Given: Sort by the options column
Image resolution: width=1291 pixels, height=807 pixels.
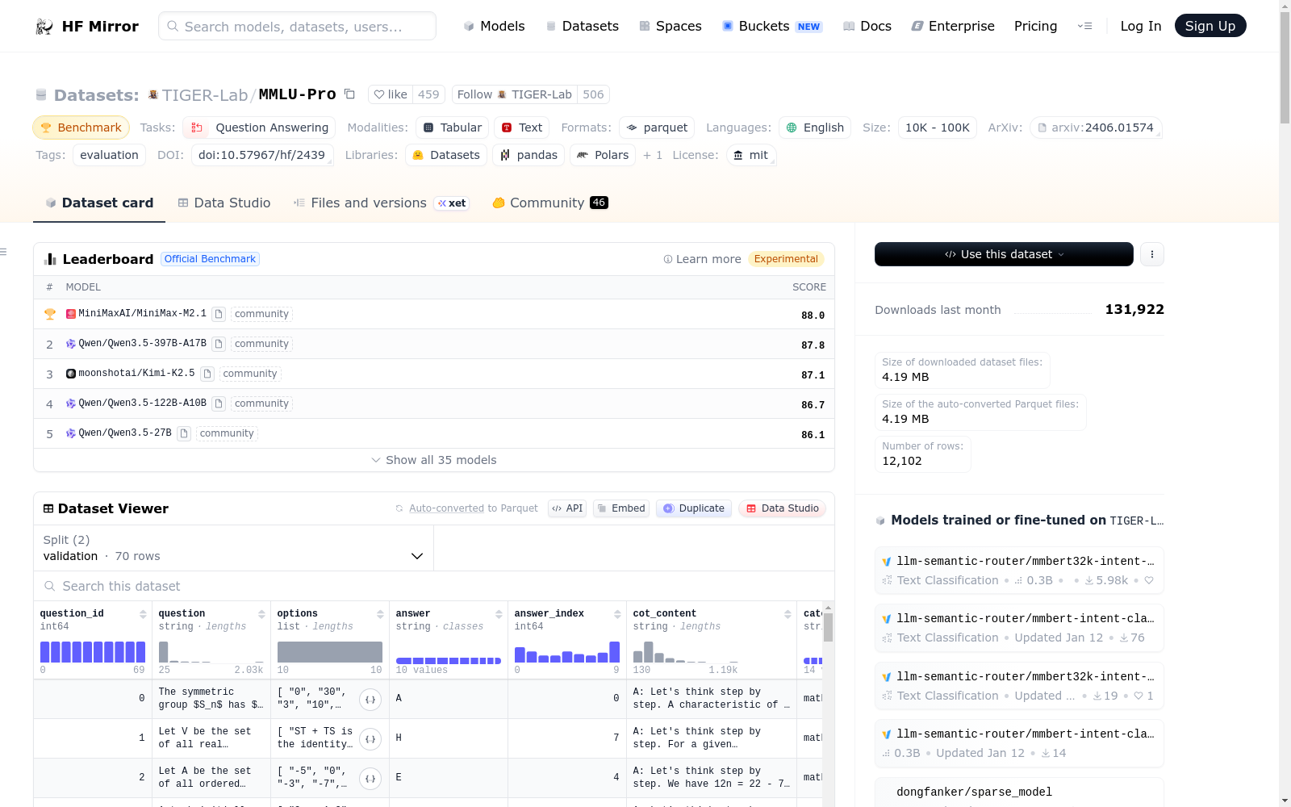Looking at the screenshot, I should point(380,614).
